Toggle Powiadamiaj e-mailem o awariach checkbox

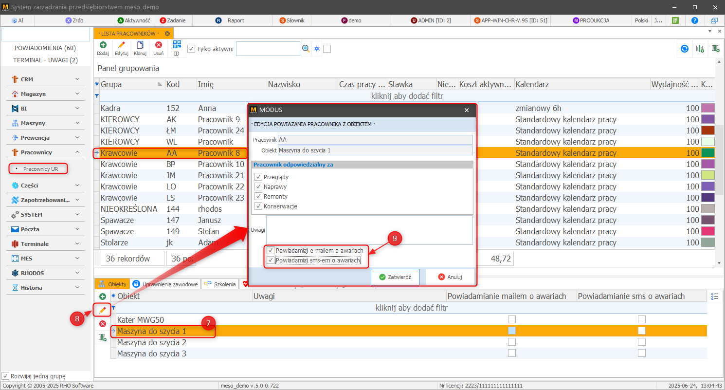(271, 250)
